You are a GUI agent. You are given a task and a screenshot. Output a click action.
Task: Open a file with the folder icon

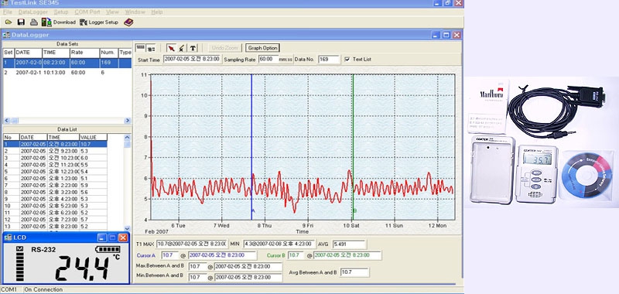[x=9, y=22]
